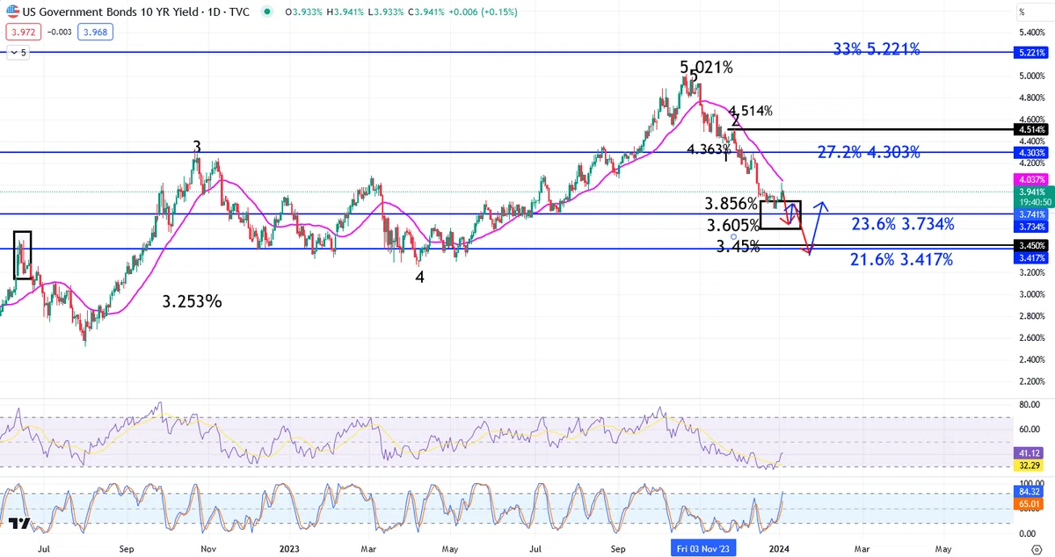
Task: Click the green 3.941% last price label
Action: 1033,191
